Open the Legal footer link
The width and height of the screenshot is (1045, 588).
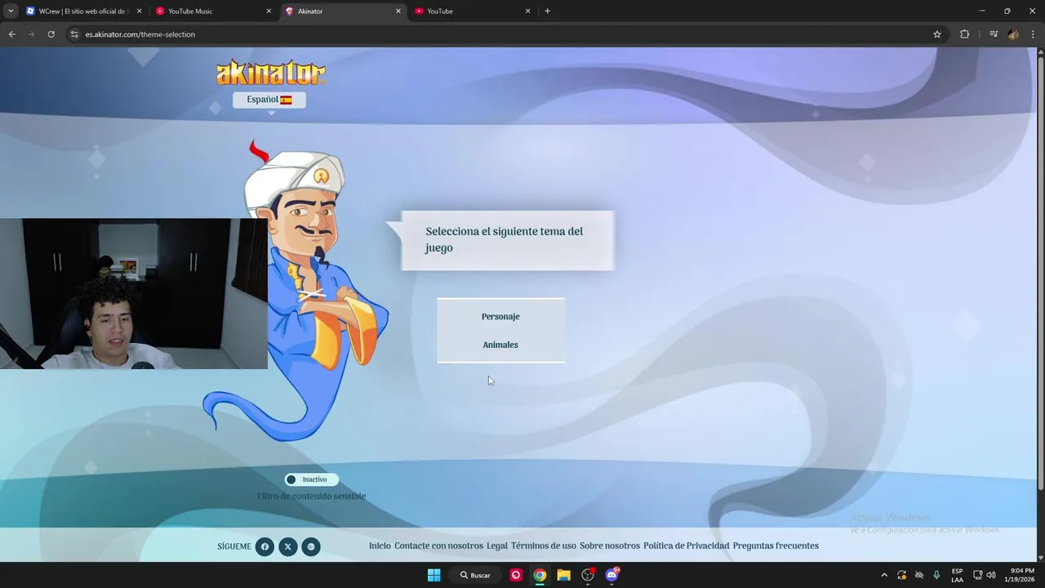click(497, 546)
